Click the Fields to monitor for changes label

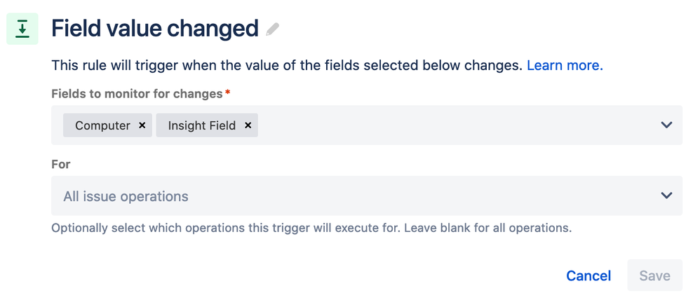137,94
